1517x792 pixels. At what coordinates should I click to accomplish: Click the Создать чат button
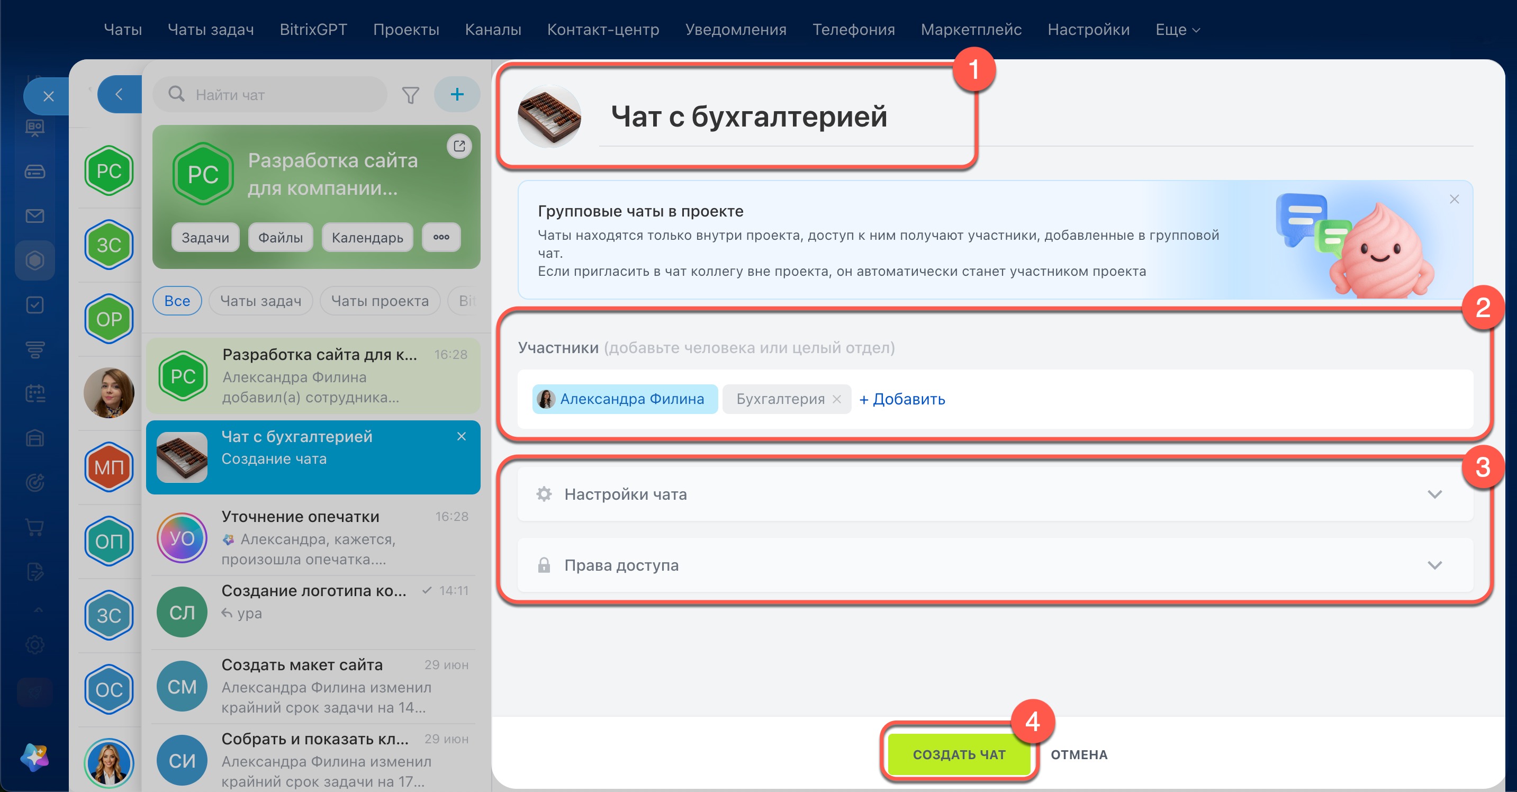tap(959, 754)
